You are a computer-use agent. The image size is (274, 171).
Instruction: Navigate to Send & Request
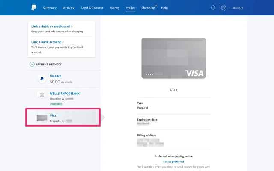pyautogui.click(x=92, y=8)
